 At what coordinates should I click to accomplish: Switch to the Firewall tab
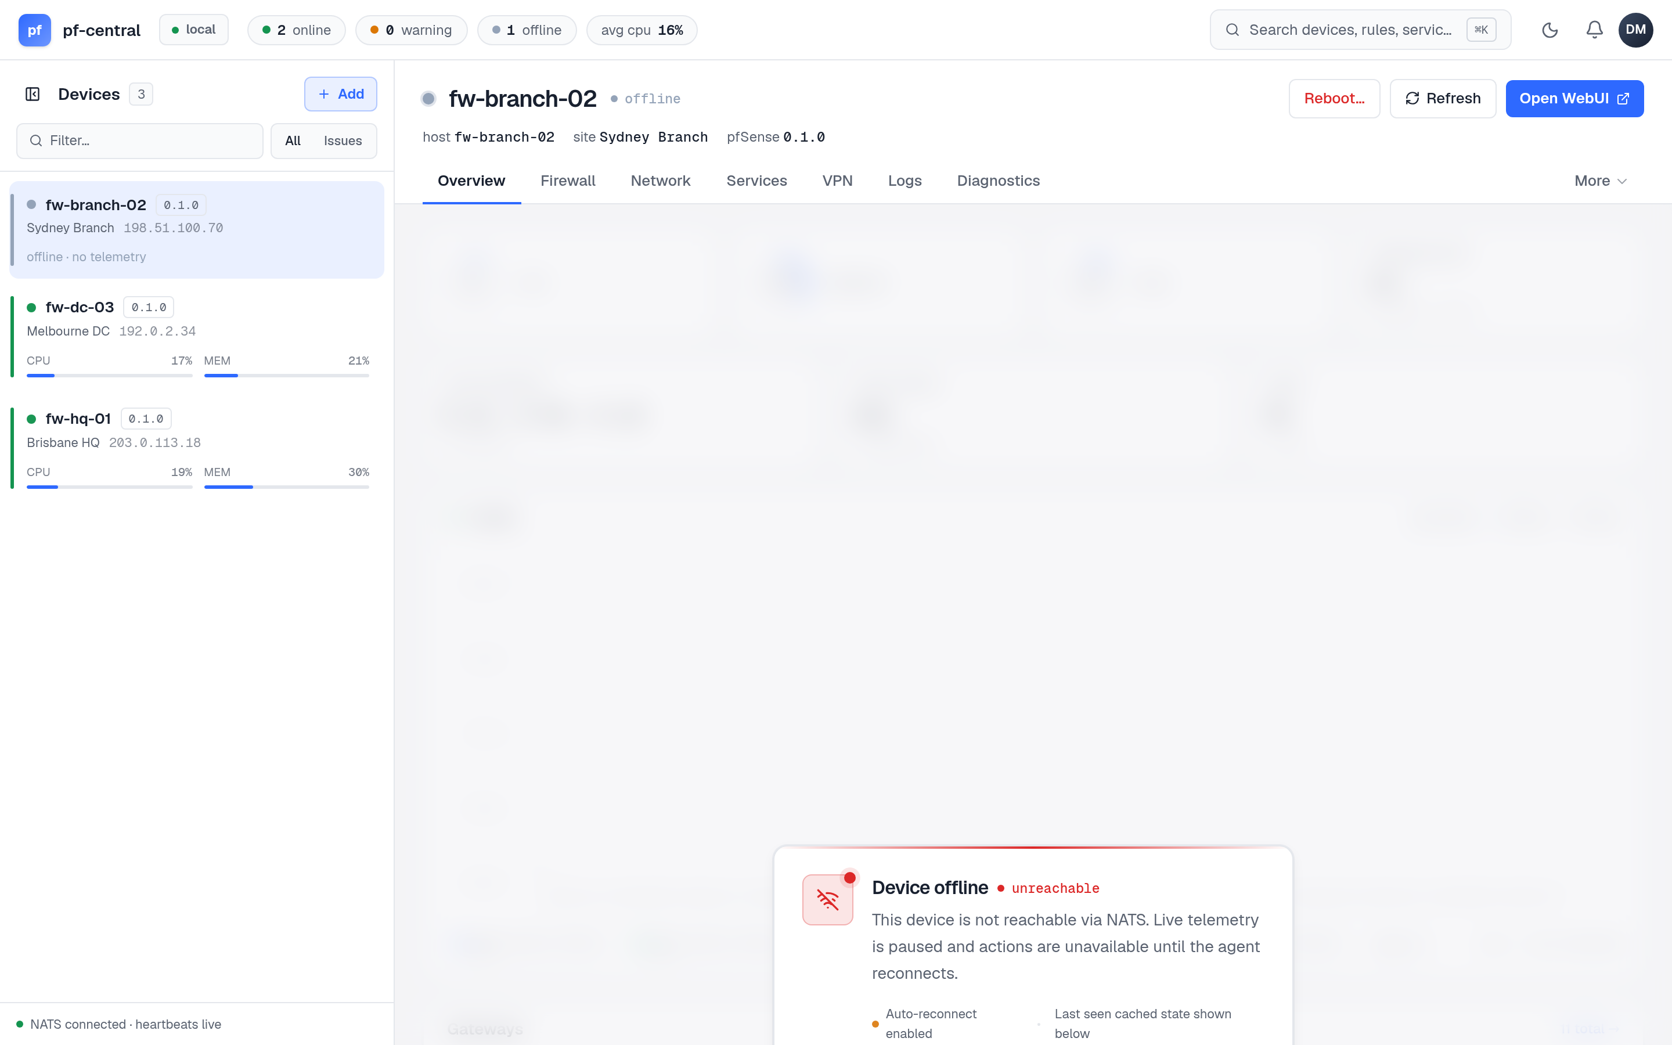pyautogui.click(x=568, y=181)
